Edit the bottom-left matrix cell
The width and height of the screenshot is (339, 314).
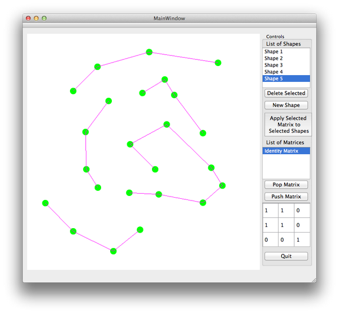click(x=271, y=239)
